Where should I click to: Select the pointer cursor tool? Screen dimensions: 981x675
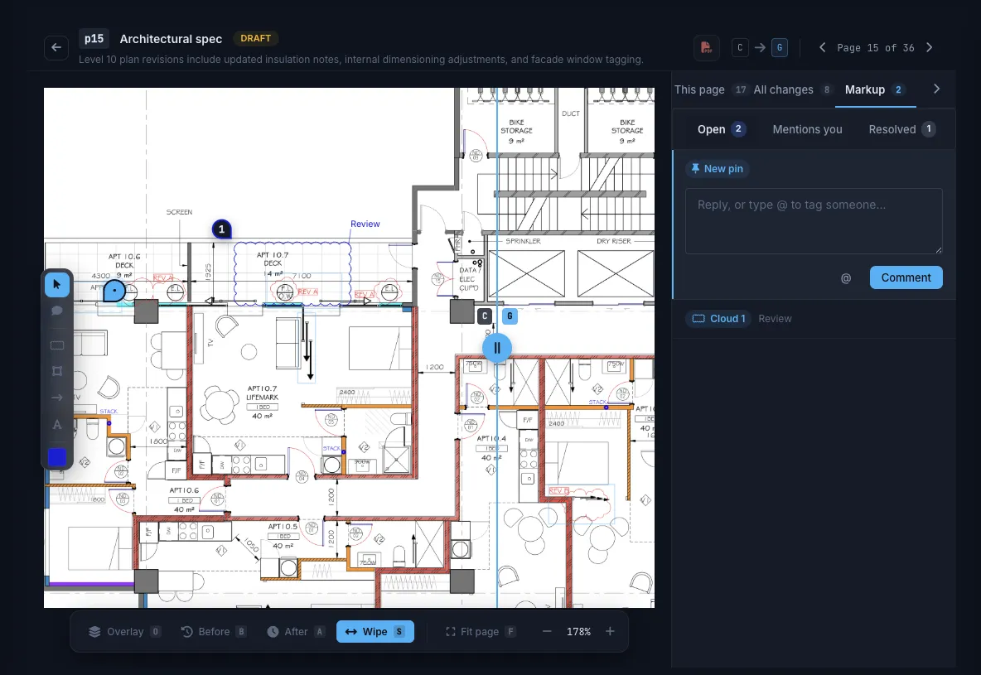tap(57, 285)
